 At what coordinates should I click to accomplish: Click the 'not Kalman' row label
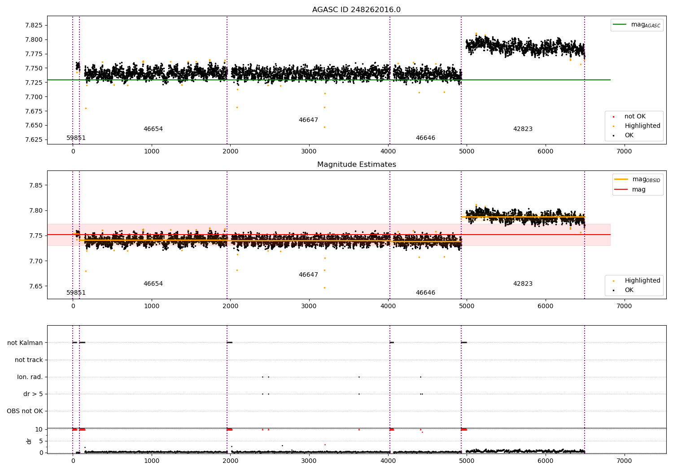click(x=25, y=343)
